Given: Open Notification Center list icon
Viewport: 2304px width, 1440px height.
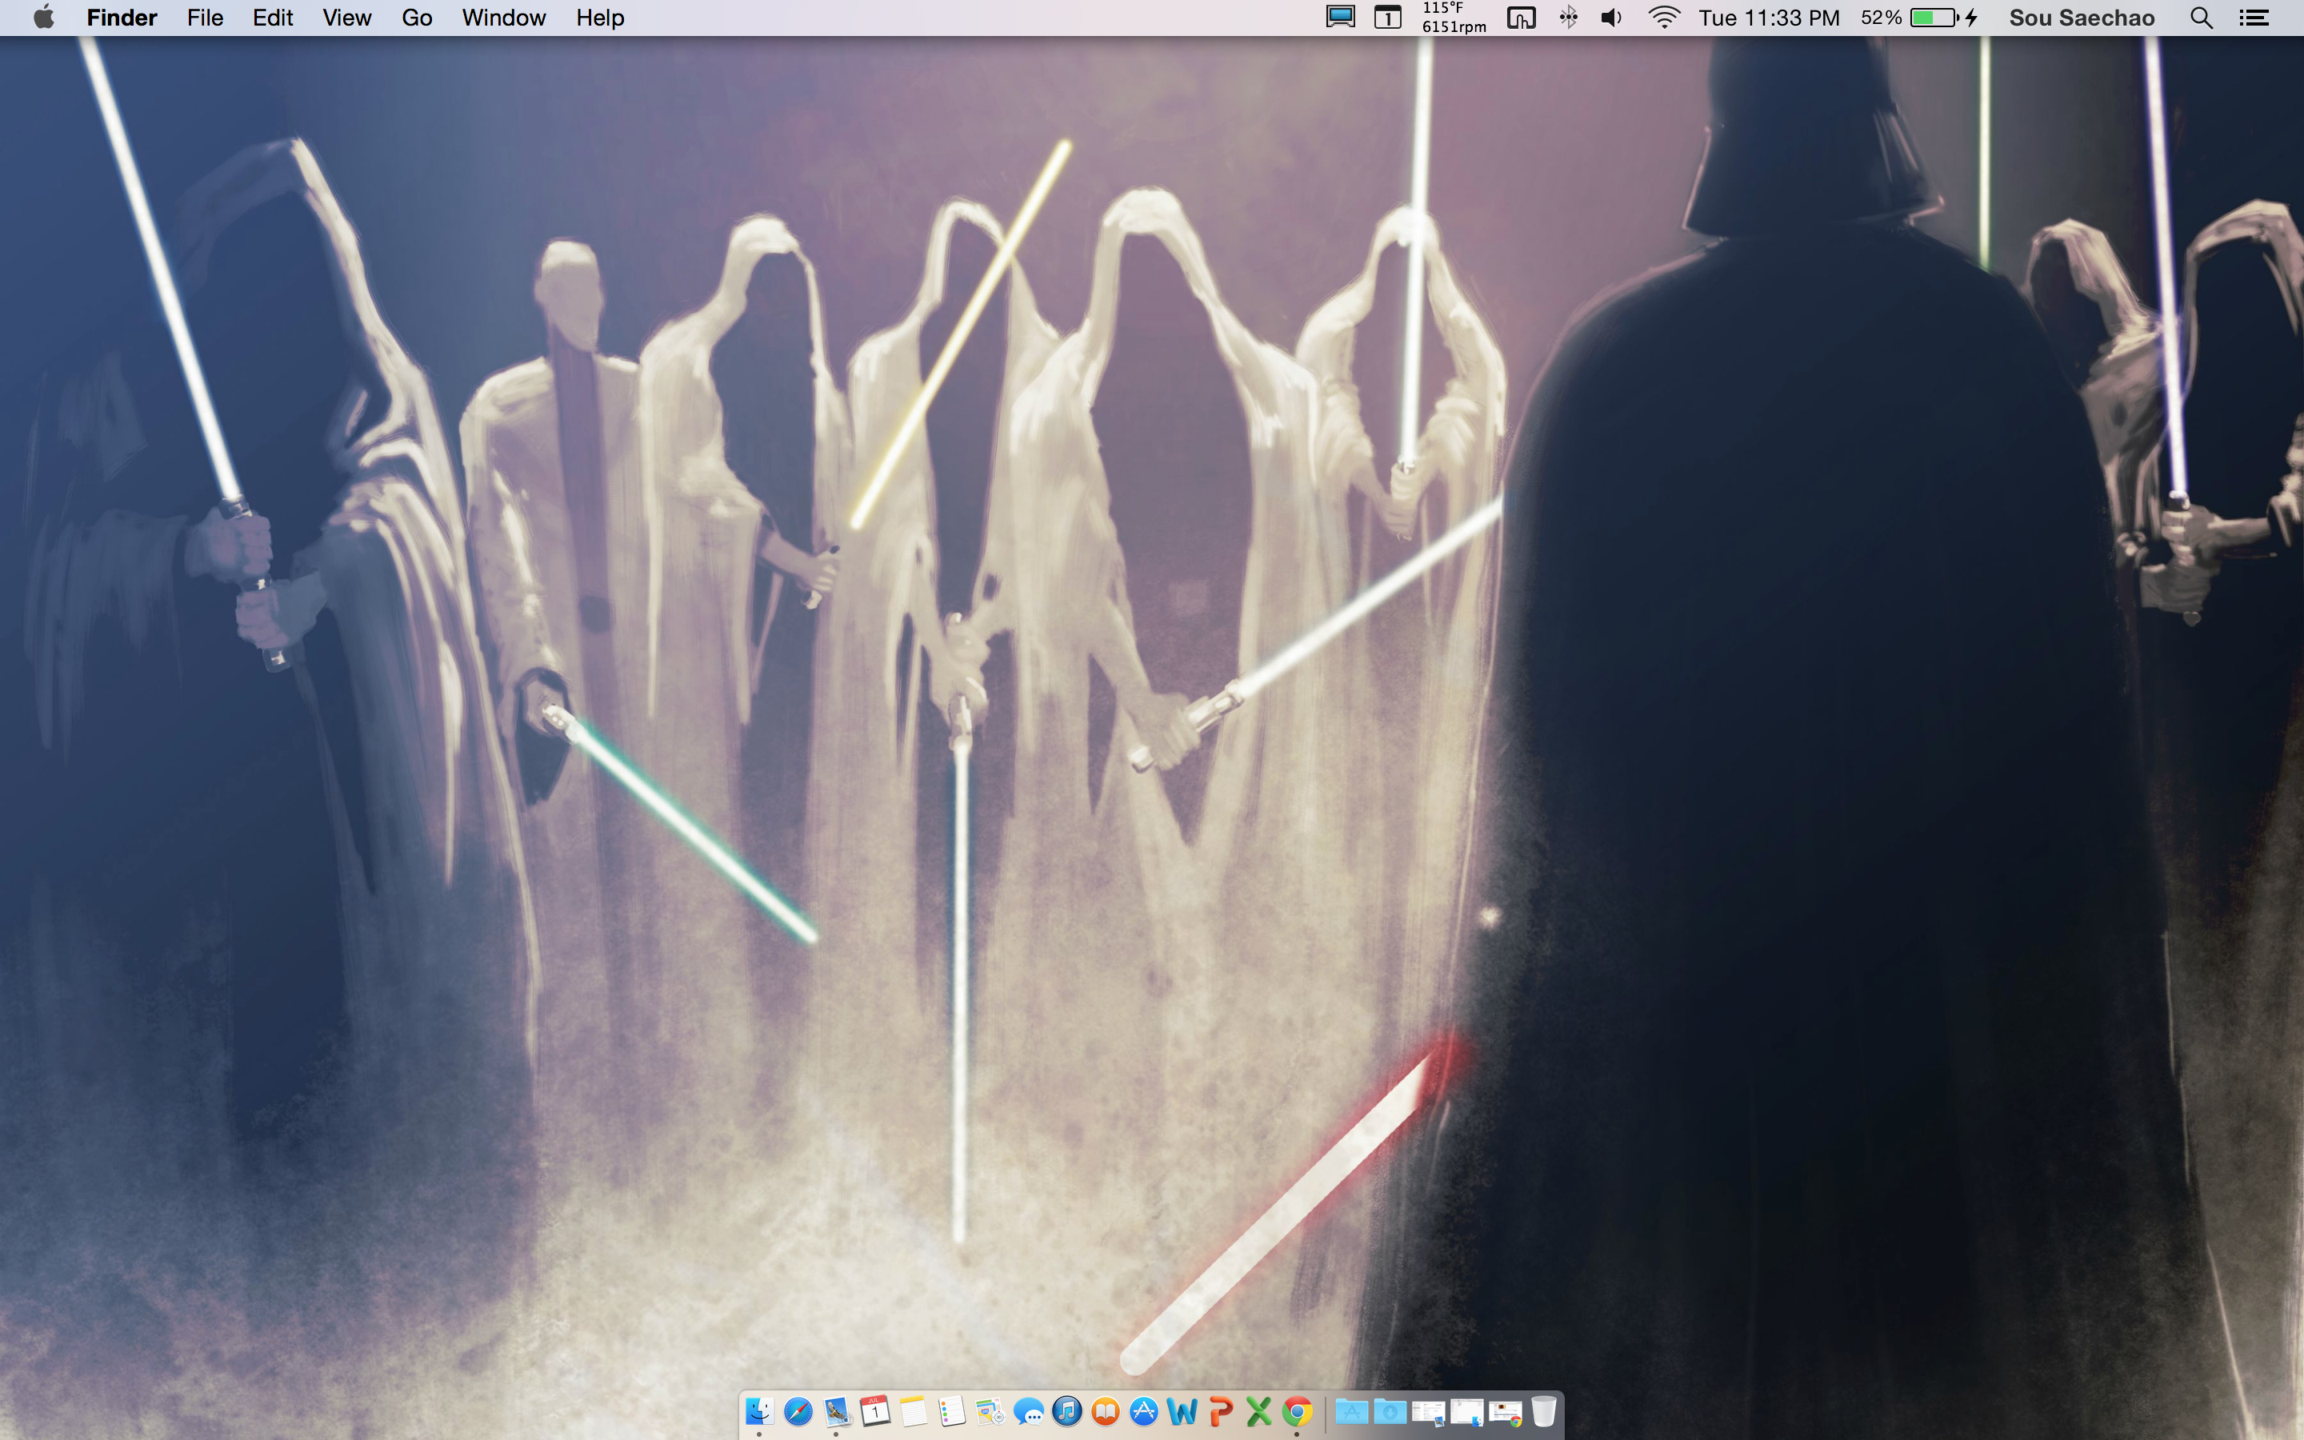Looking at the screenshot, I should point(2254,18).
